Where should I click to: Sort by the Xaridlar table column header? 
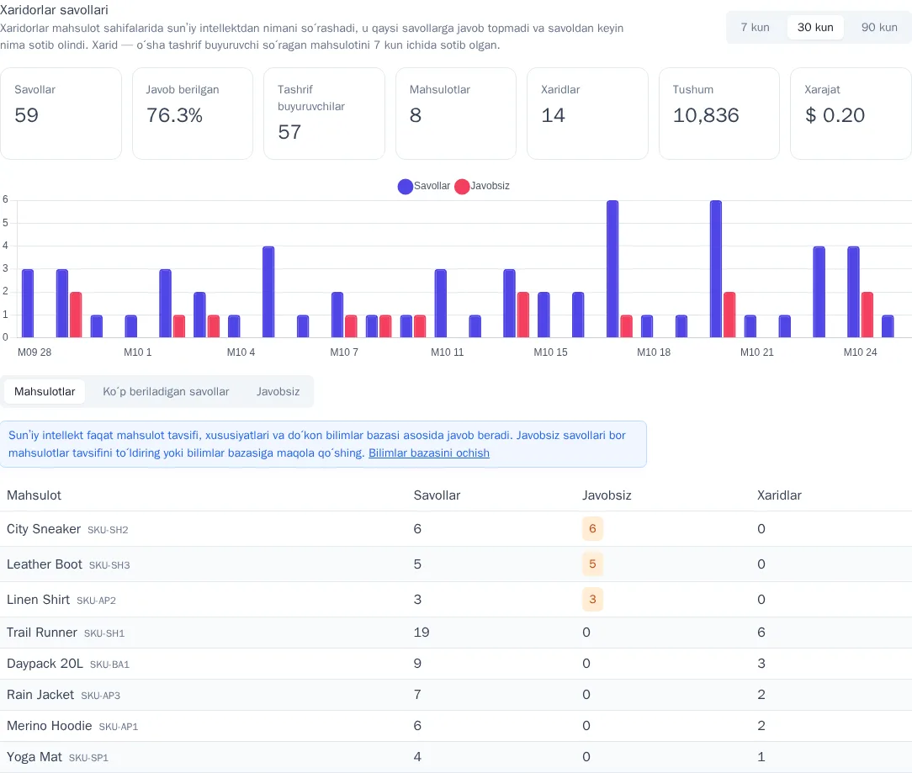[779, 495]
